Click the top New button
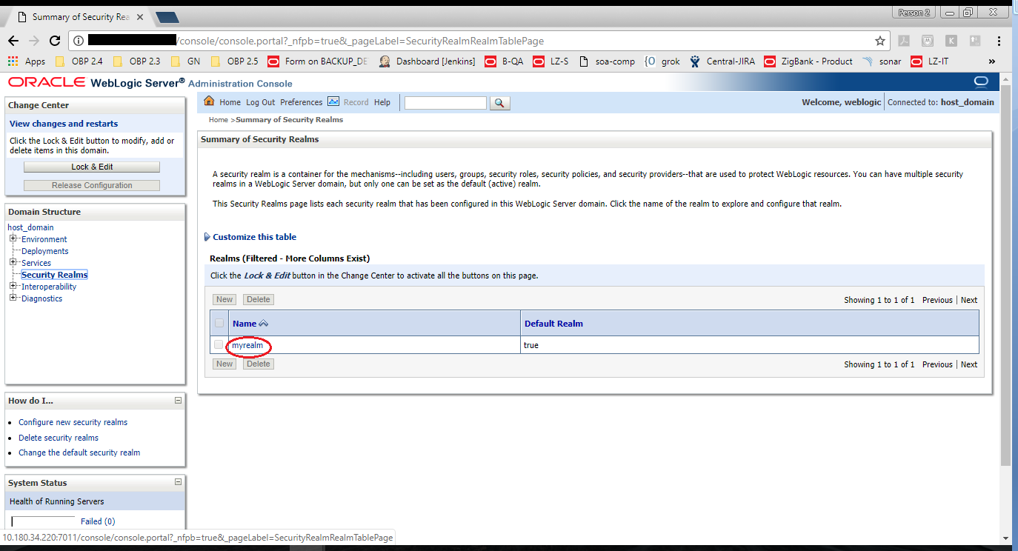The image size is (1018, 551). tap(224, 299)
